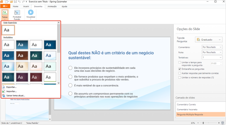Select the teal gradient theme in first row
This screenshot has height=125, width=226.
click(x=22, y=45)
